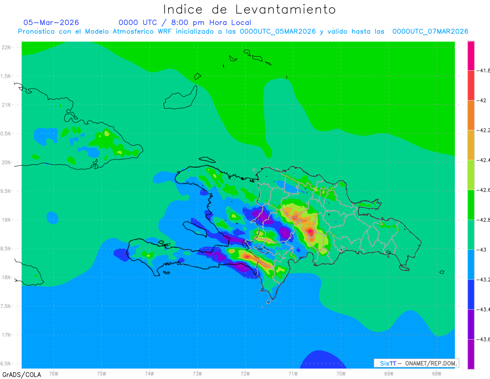
Task: Click the '75W' longitude axis label
Action: [x=102, y=373]
